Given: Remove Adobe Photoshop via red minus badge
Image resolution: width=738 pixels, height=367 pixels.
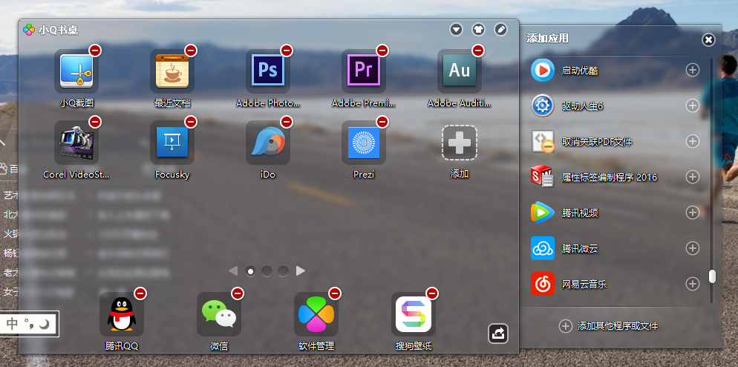Looking at the screenshot, I should point(287,51).
